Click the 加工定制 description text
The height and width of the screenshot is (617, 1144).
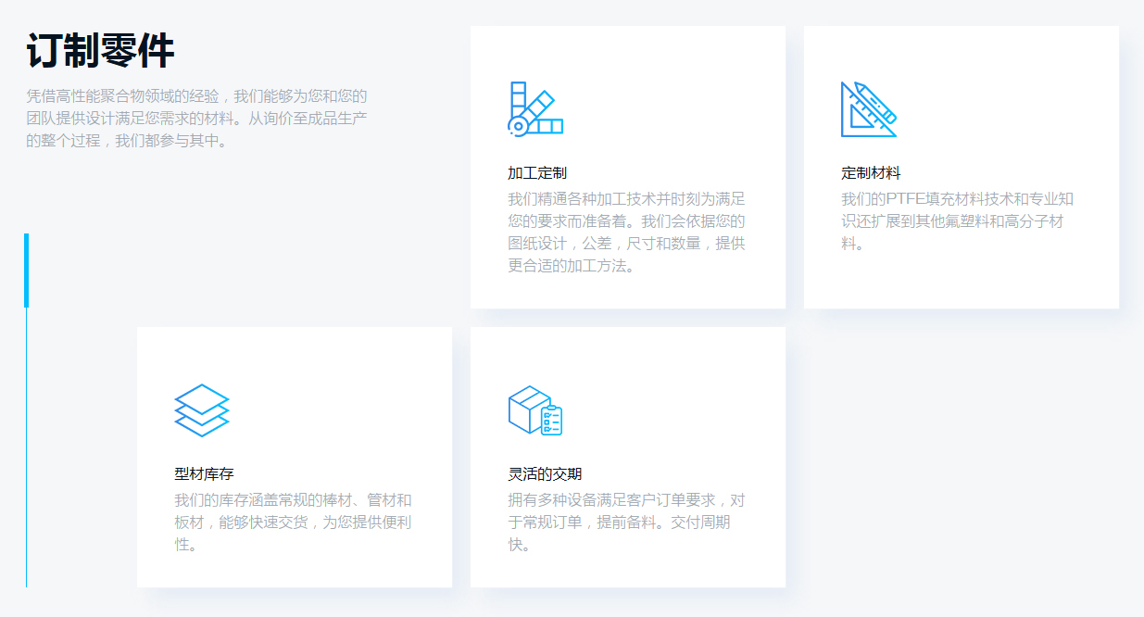click(x=626, y=233)
